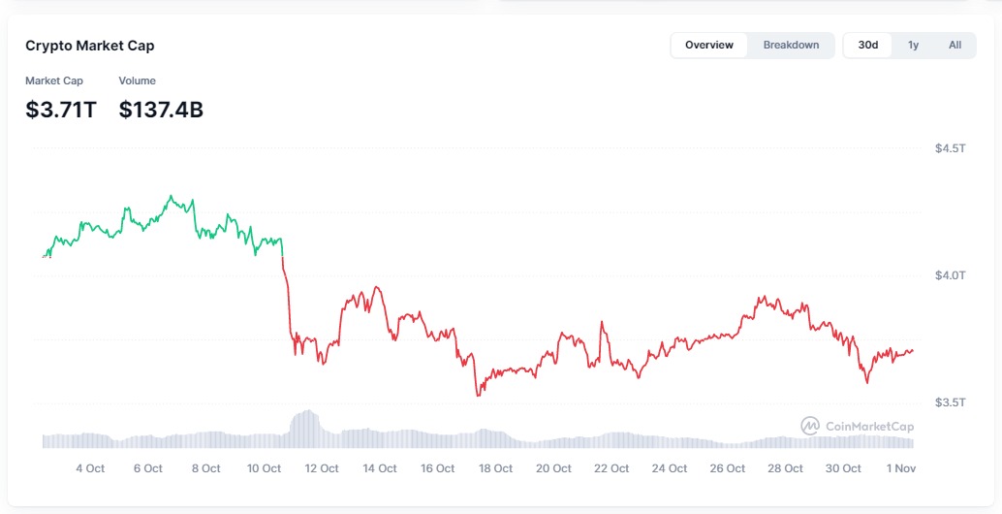Switch chart range to 1y
The height and width of the screenshot is (514, 1002).
pos(913,45)
